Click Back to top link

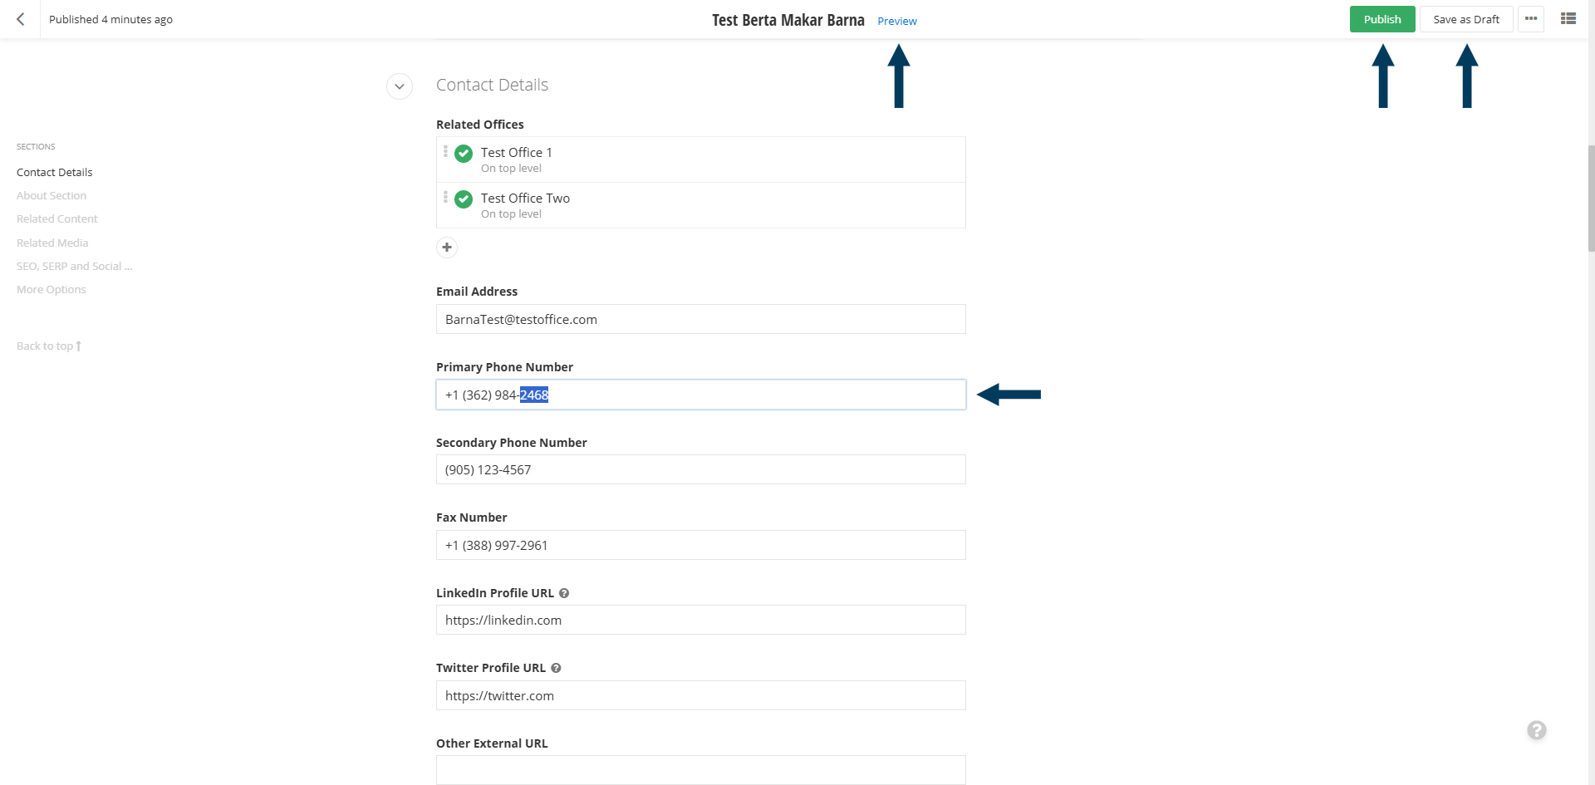49,346
